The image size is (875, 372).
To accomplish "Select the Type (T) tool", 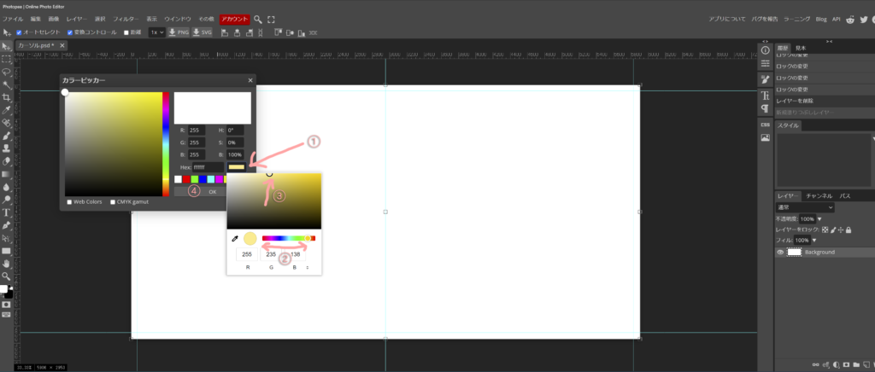I will tap(6, 212).
